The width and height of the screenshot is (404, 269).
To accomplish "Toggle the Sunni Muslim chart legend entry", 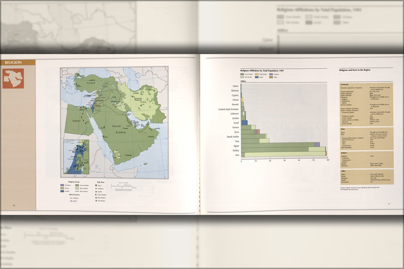I will [242, 75].
